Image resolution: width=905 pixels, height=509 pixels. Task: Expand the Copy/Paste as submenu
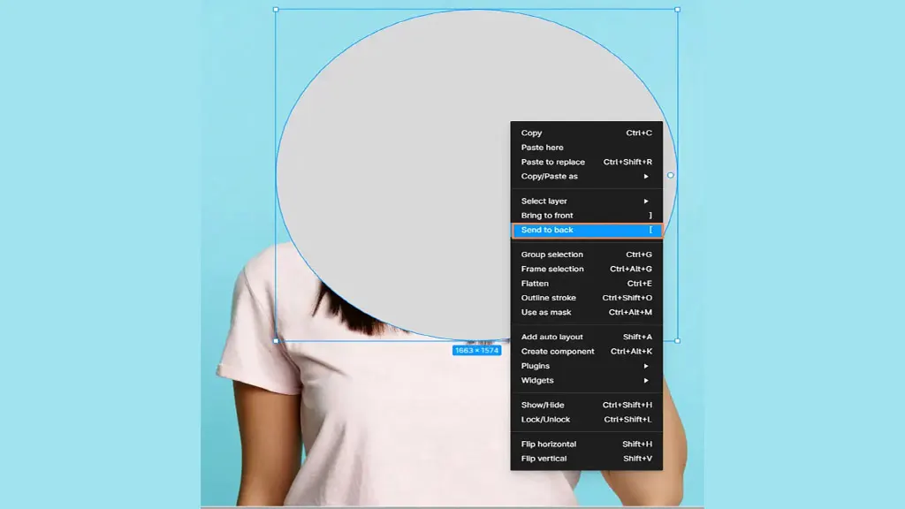point(587,176)
